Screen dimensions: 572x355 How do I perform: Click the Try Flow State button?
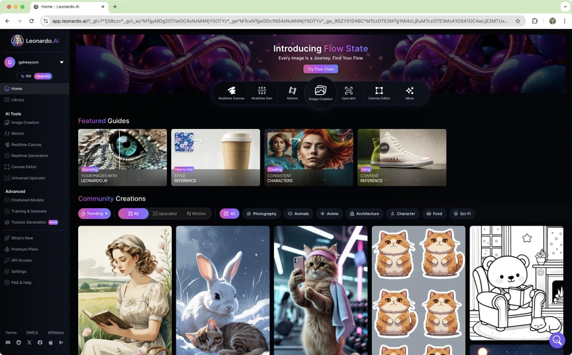(x=320, y=69)
